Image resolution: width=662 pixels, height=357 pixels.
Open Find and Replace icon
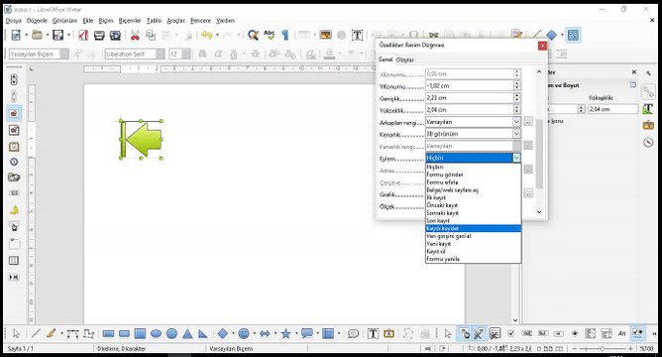253,35
